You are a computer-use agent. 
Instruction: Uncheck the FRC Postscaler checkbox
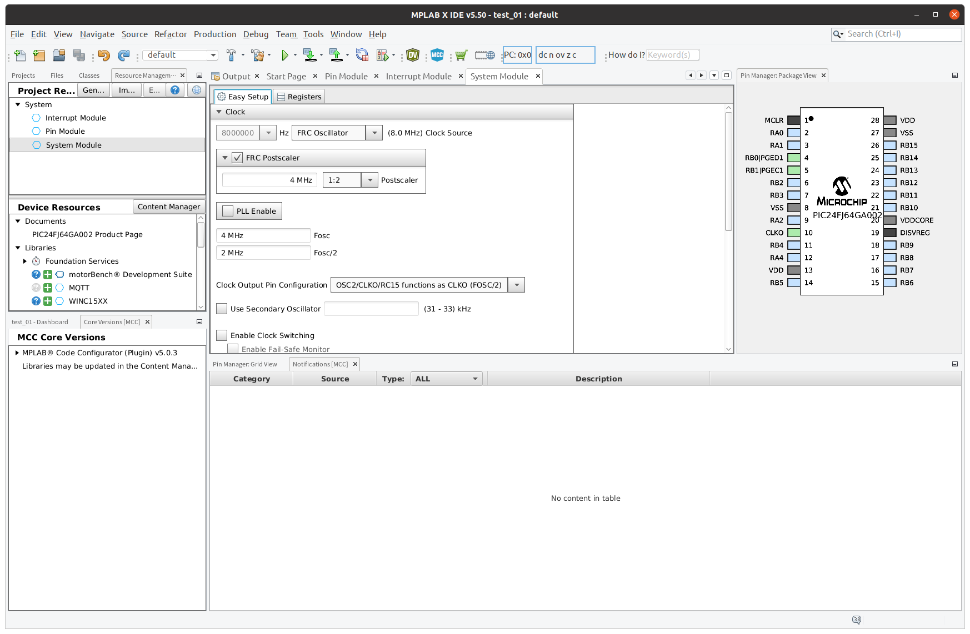click(x=237, y=157)
